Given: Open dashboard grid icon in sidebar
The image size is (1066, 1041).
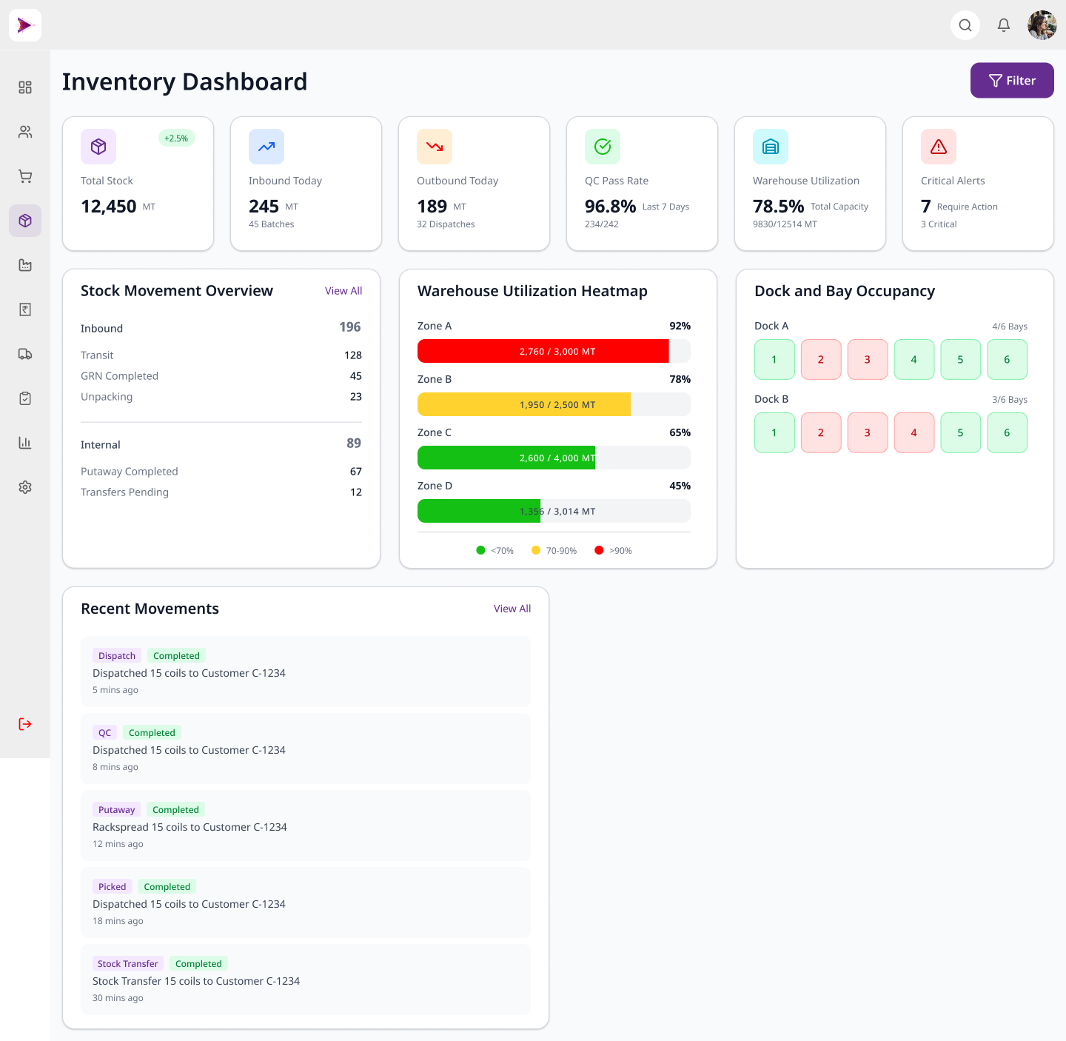Looking at the screenshot, I should coord(25,87).
